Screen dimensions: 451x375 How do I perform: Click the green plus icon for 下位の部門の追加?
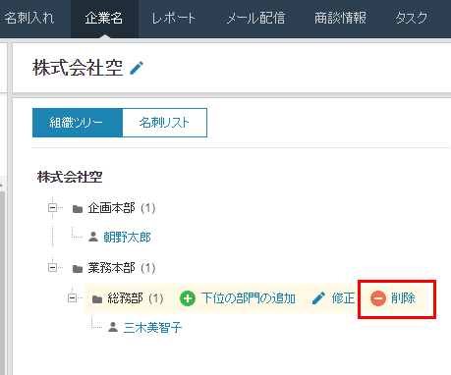tap(188, 298)
